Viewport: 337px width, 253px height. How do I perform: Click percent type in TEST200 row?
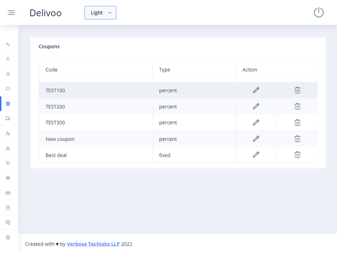tap(194, 107)
